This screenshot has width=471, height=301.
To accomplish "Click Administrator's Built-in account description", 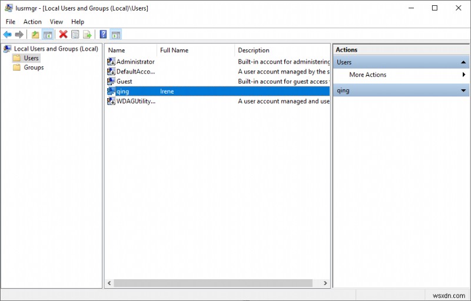I will tap(284, 62).
